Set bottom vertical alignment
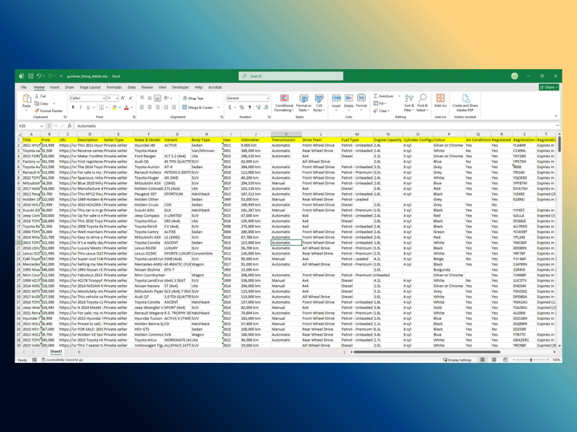577x432 pixels. tap(157, 98)
